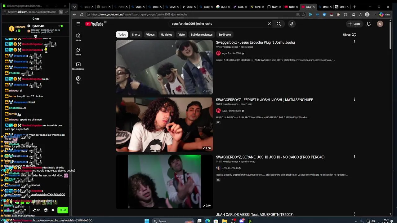
Task: Open the account avatar menu labeled C
Action: click(x=380, y=24)
